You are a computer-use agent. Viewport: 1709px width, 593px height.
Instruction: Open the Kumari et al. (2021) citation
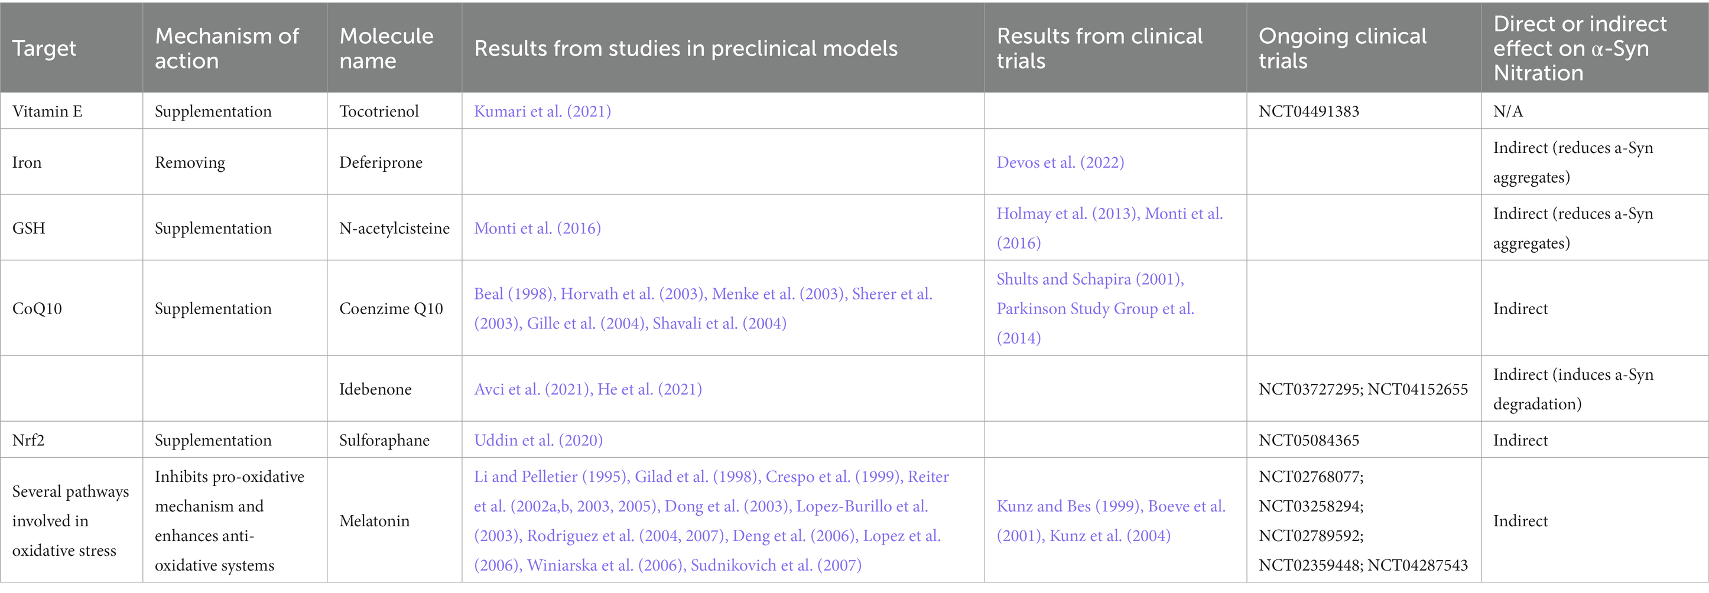click(x=542, y=112)
